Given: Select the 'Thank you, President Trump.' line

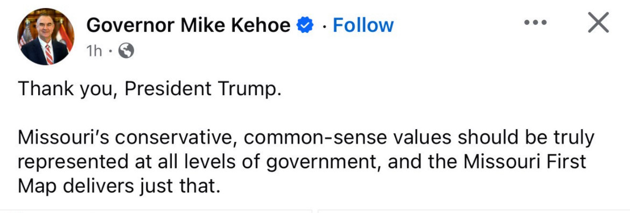Looking at the screenshot, I should coord(148,89).
